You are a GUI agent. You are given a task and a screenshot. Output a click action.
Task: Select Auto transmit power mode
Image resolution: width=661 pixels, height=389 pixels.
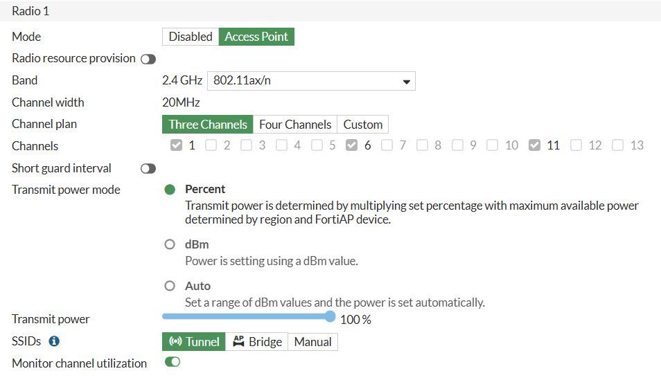coord(170,286)
